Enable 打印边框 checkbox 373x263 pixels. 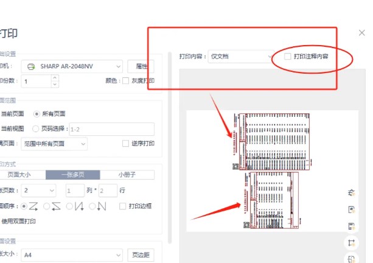coord(122,206)
